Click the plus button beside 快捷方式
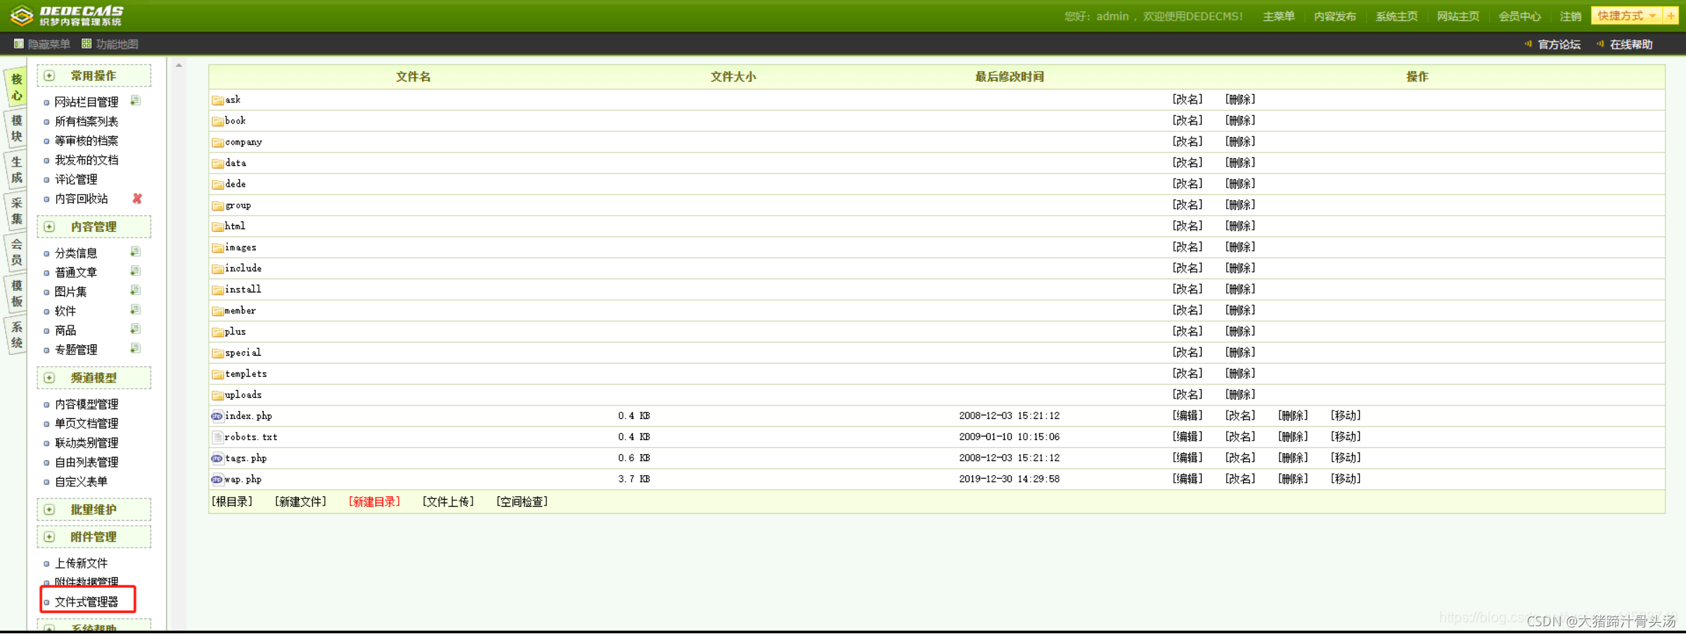Screen dimensions: 1686x634 (x=1671, y=16)
